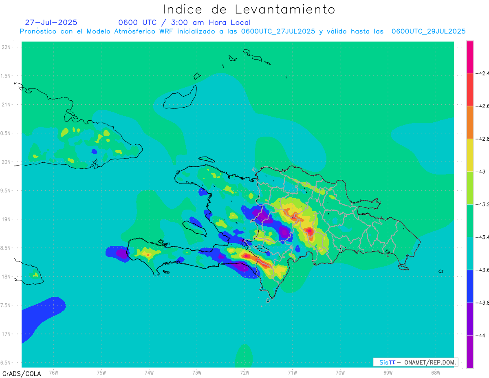The image size is (489, 378).
Task: Select the '76W' longitude label
Action: [53, 373]
